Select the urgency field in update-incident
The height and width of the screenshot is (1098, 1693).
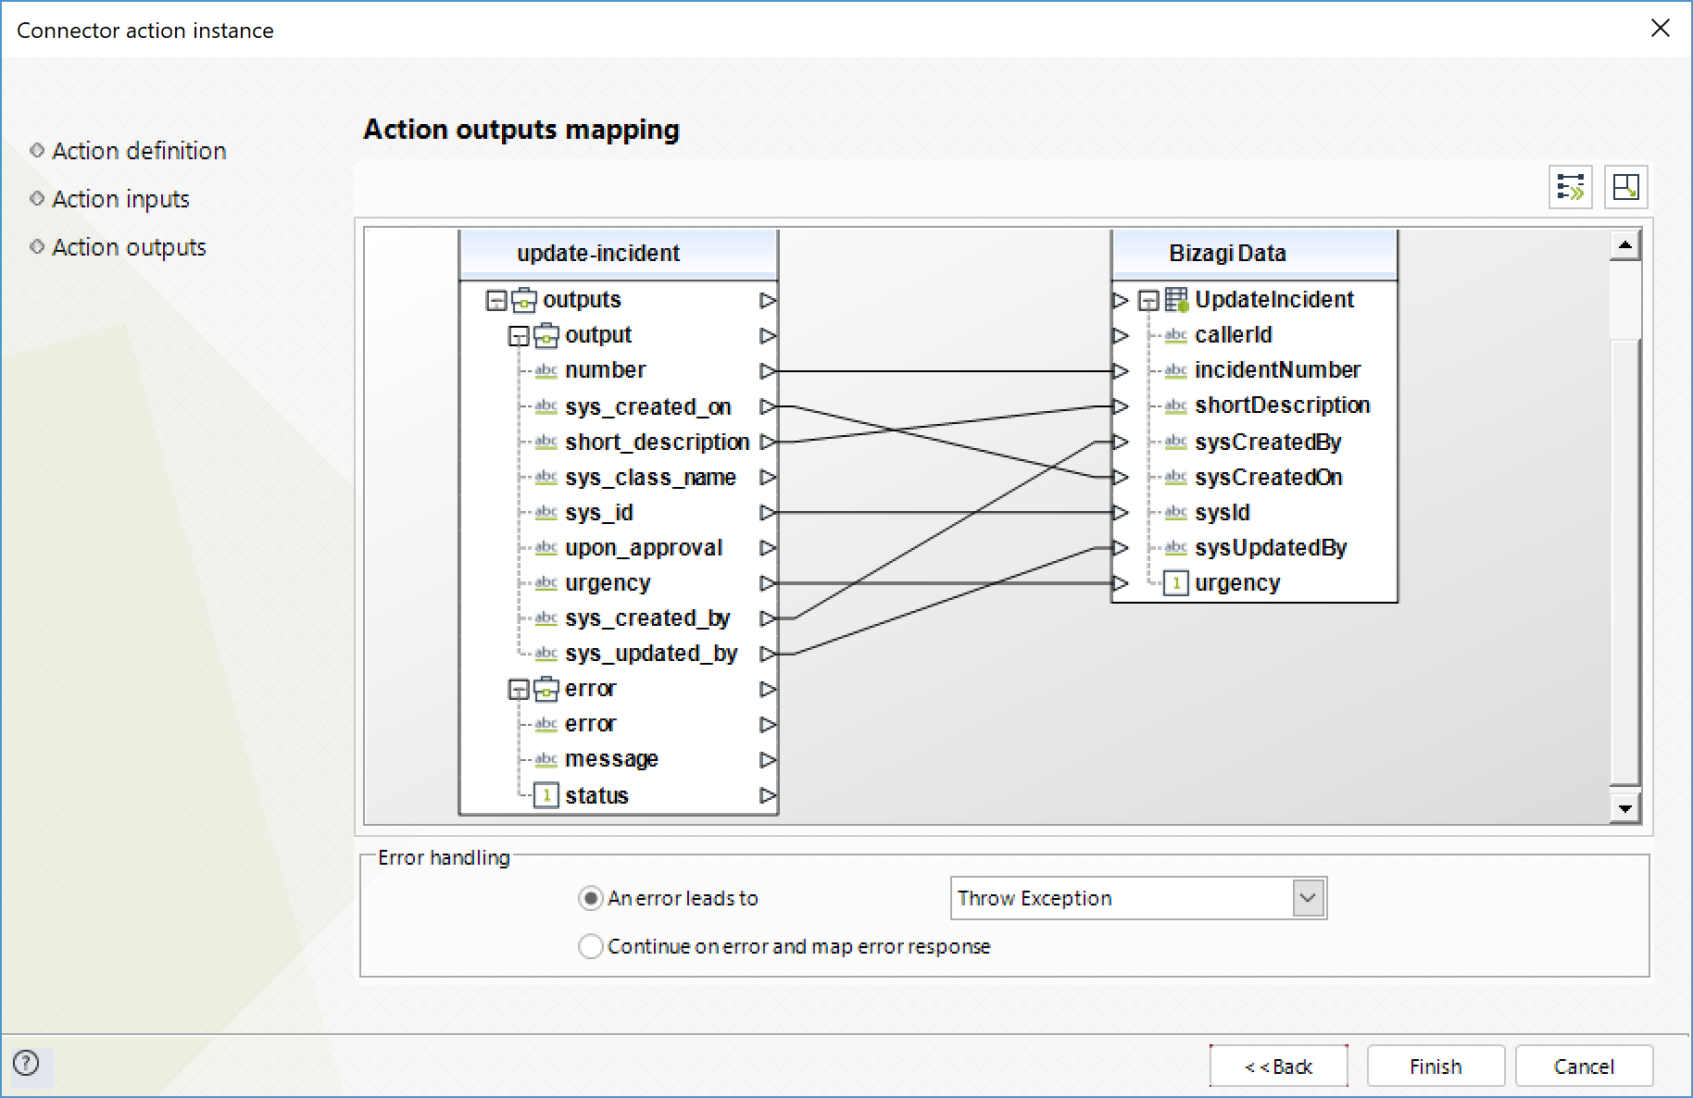coord(608,583)
